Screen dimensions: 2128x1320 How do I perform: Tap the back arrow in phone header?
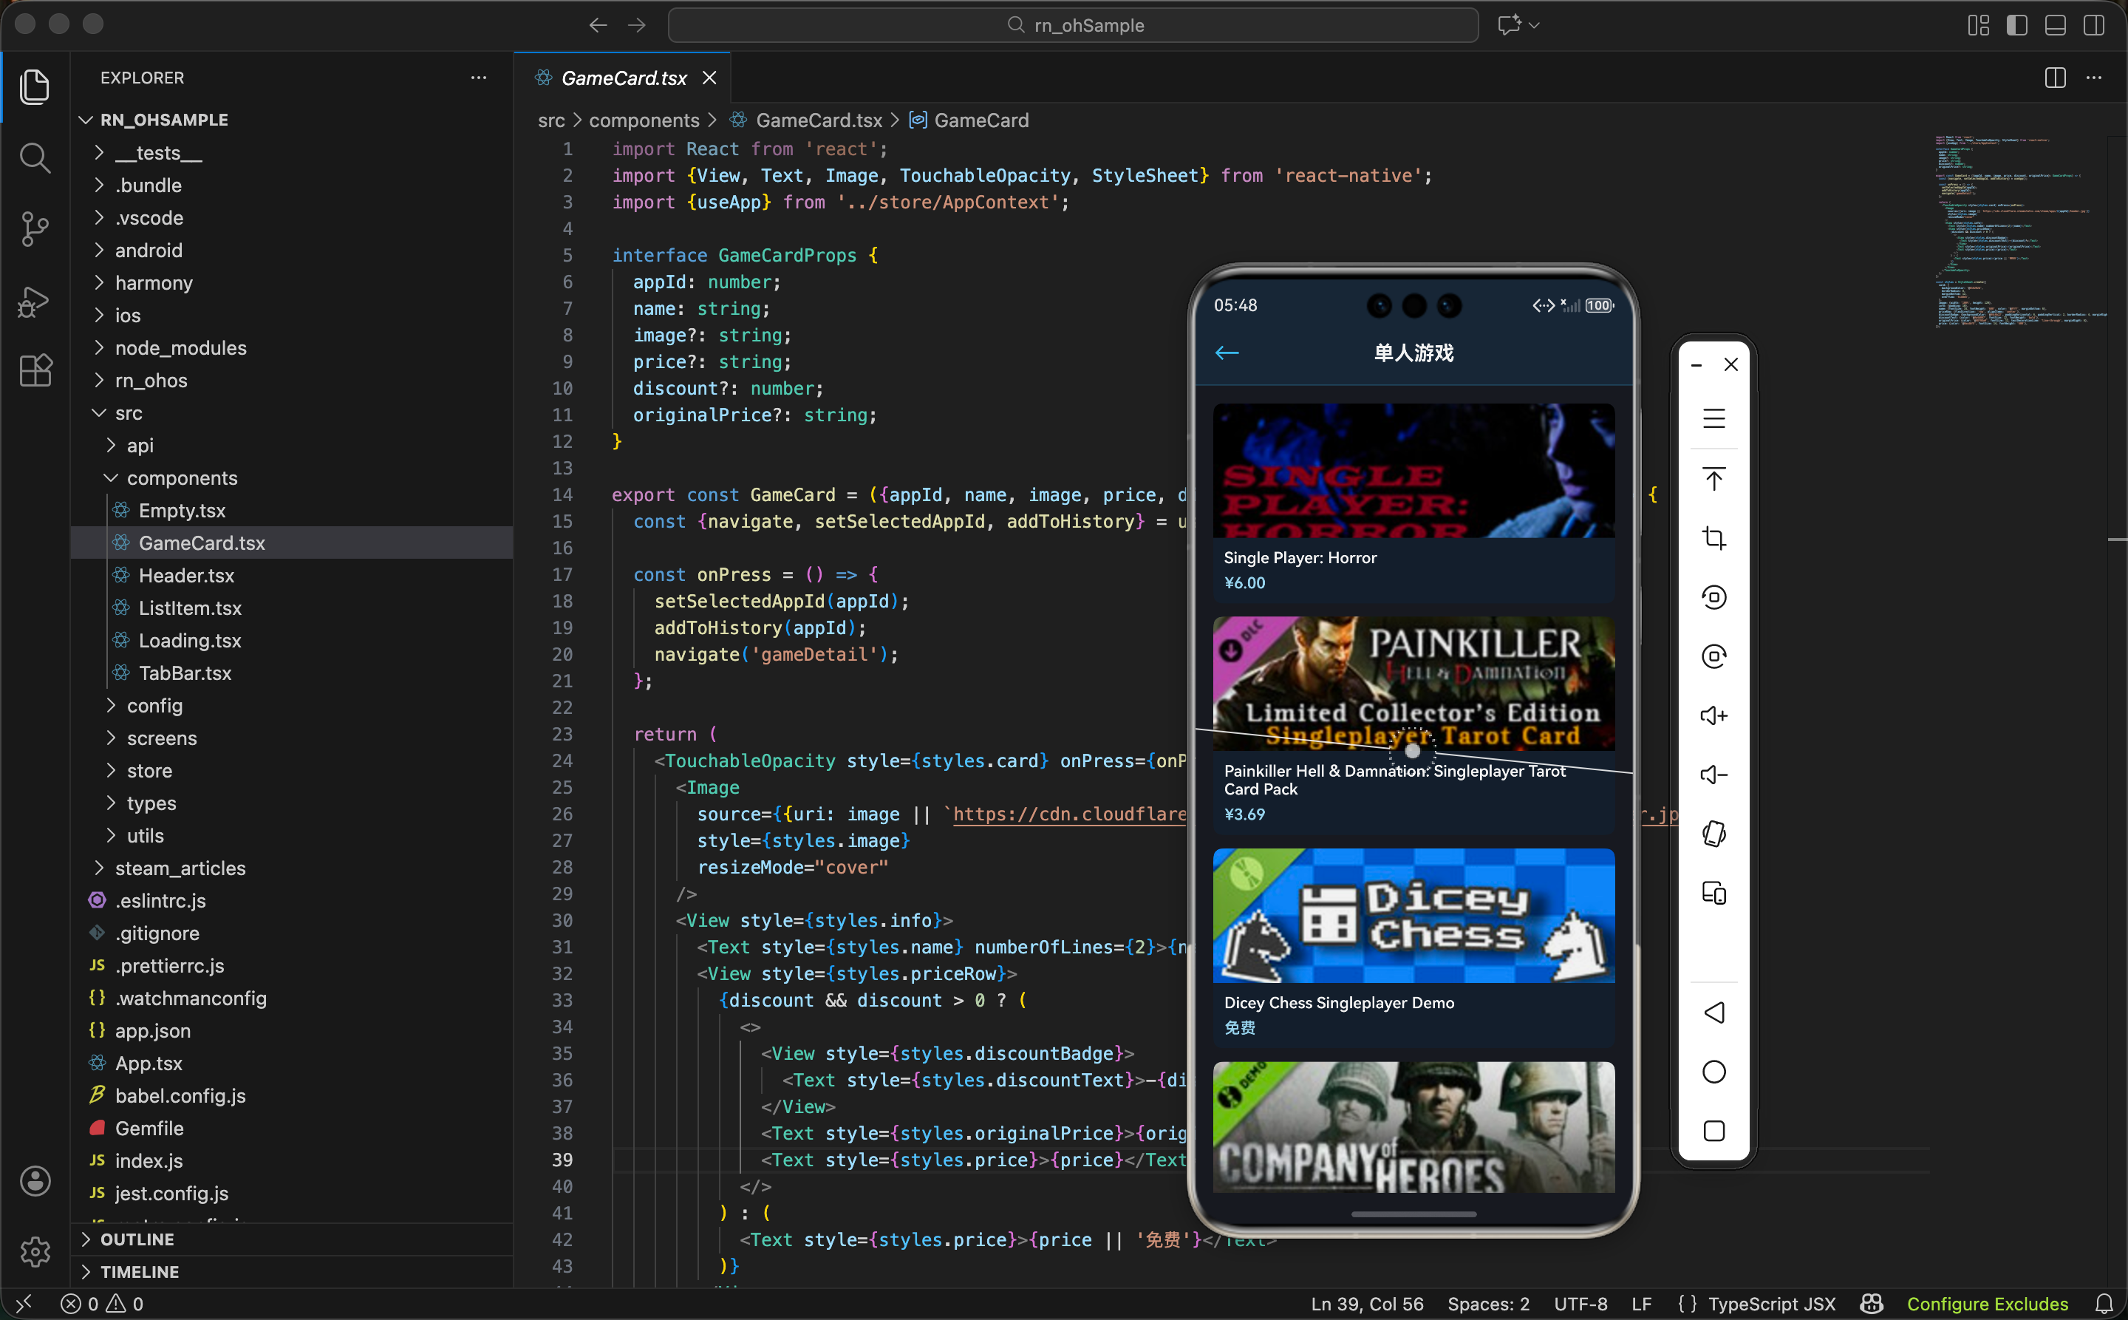1227,353
